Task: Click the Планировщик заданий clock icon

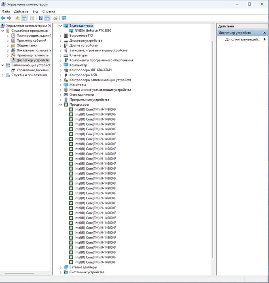Action: [x=13, y=36]
